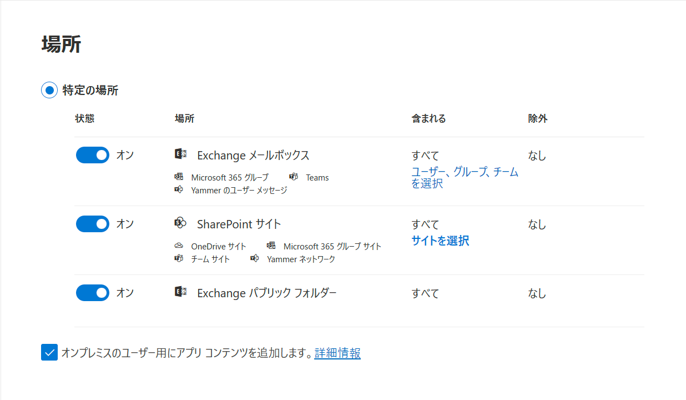686x400 pixels.
Task: Open the 詳細情報 link
Action: point(337,353)
